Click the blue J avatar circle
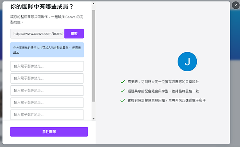Image resolution: width=240 pixels, height=147 pixels. click(x=187, y=62)
